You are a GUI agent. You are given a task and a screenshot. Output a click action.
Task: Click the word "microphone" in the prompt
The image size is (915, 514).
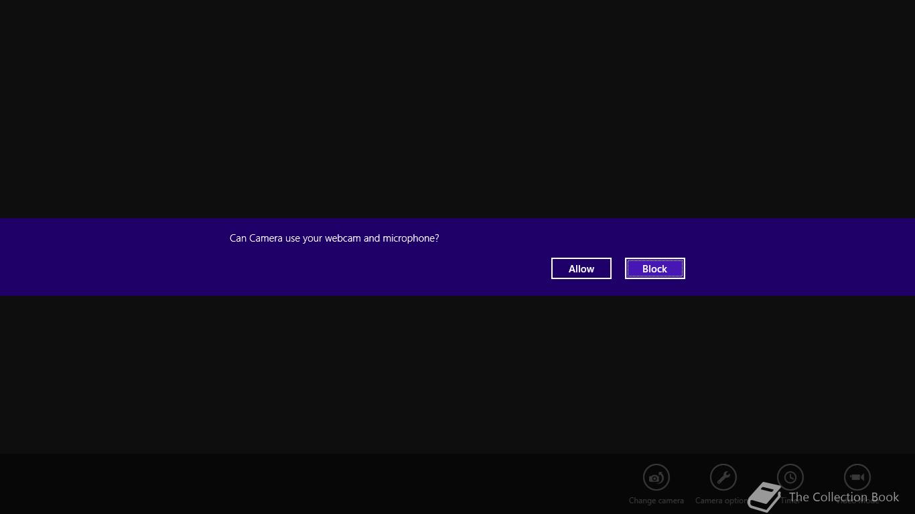(409, 238)
